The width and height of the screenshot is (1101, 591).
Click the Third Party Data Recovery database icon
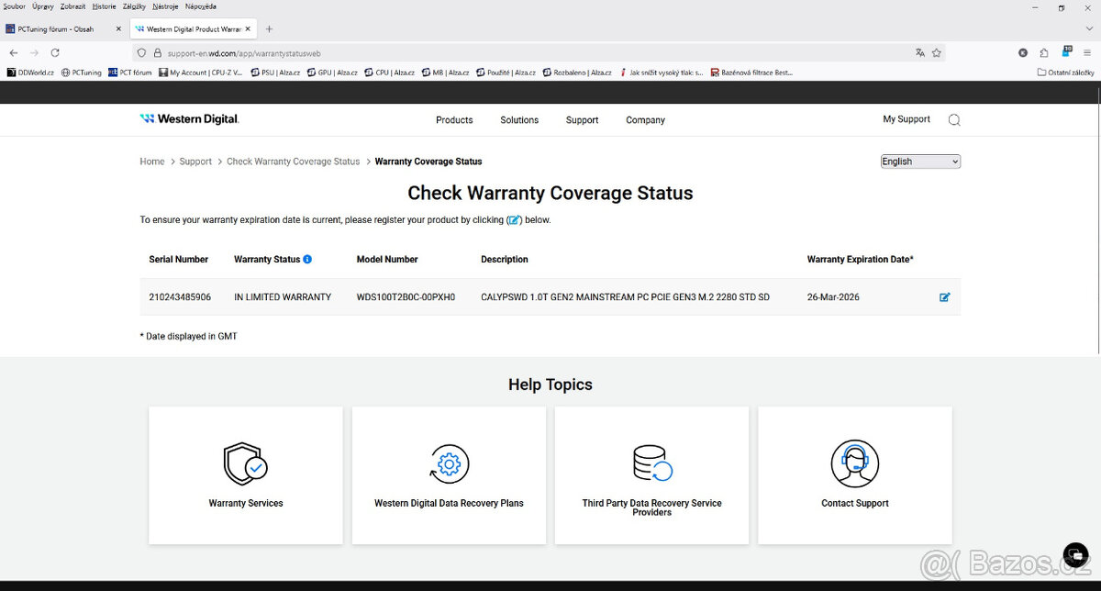pos(651,463)
